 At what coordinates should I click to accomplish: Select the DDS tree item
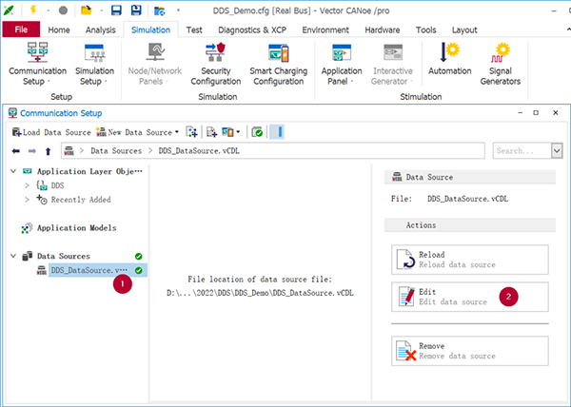(57, 185)
